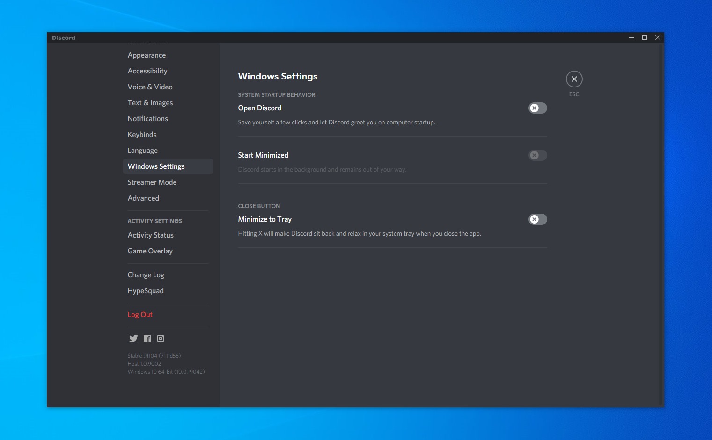The width and height of the screenshot is (712, 440).
Task: Select Windows Settings sidebar item
Action: click(168, 166)
